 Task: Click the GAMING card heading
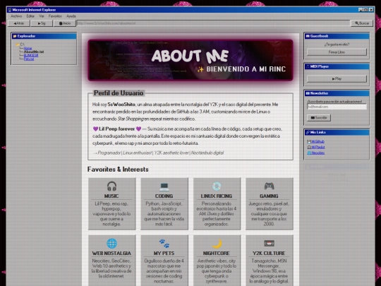(269, 196)
